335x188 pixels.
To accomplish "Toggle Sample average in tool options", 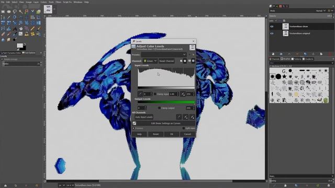I will click(2, 59).
